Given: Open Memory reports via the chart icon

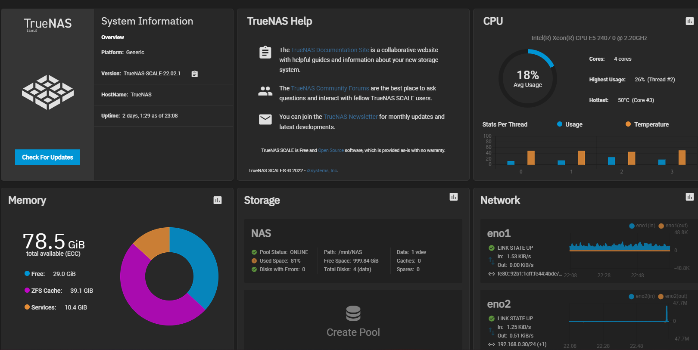Looking at the screenshot, I should pyautogui.click(x=218, y=200).
